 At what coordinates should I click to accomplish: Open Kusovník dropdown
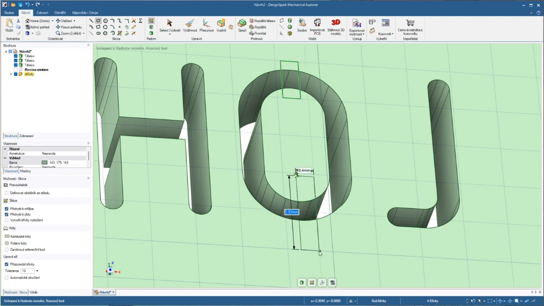coord(393,34)
